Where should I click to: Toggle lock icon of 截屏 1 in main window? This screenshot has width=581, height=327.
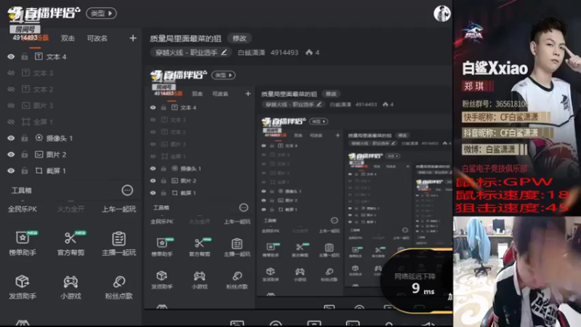(25, 171)
